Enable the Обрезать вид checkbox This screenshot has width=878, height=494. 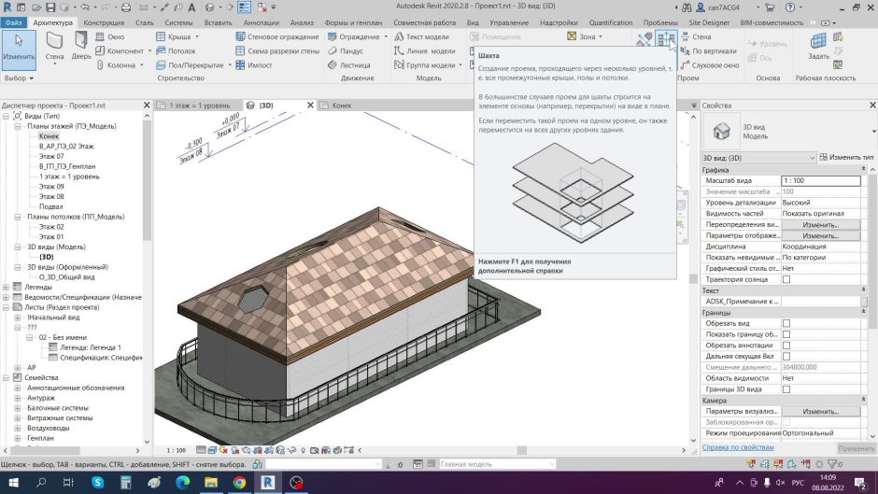(x=786, y=323)
